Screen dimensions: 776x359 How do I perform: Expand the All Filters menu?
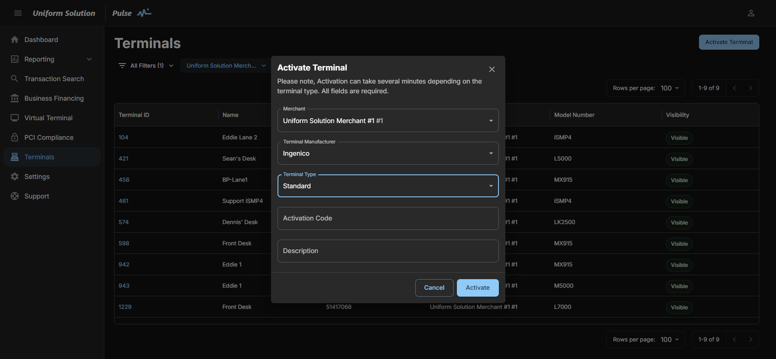(146, 66)
